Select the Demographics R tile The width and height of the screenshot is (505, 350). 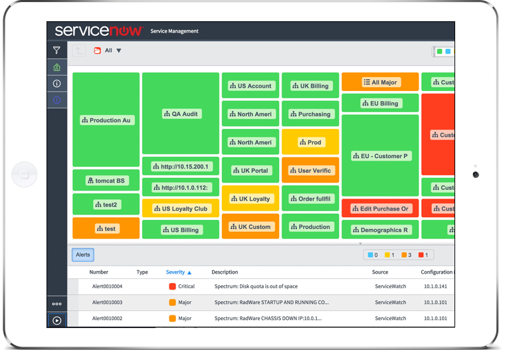pos(380,230)
